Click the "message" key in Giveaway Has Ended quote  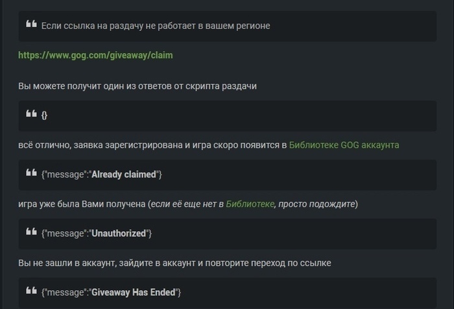coord(65,292)
